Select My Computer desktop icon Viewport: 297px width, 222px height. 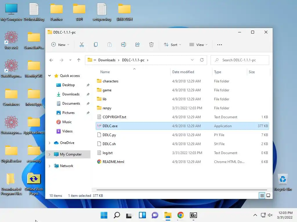(x=11, y=12)
